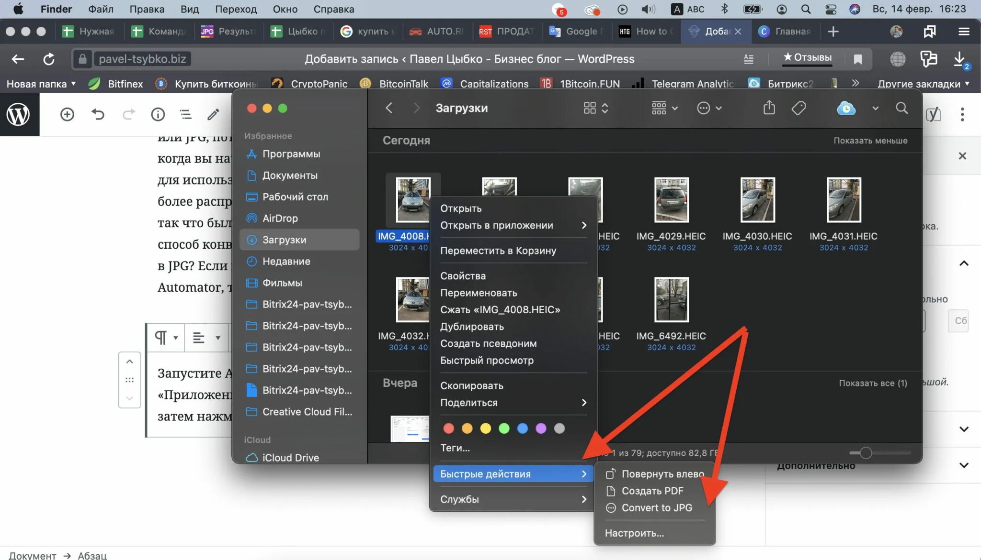981x560 pixels.
Task: Choose Convert to JPG quick action
Action: coord(657,508)
